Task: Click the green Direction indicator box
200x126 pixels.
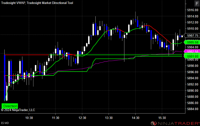Action: click(x=10, y=106)
